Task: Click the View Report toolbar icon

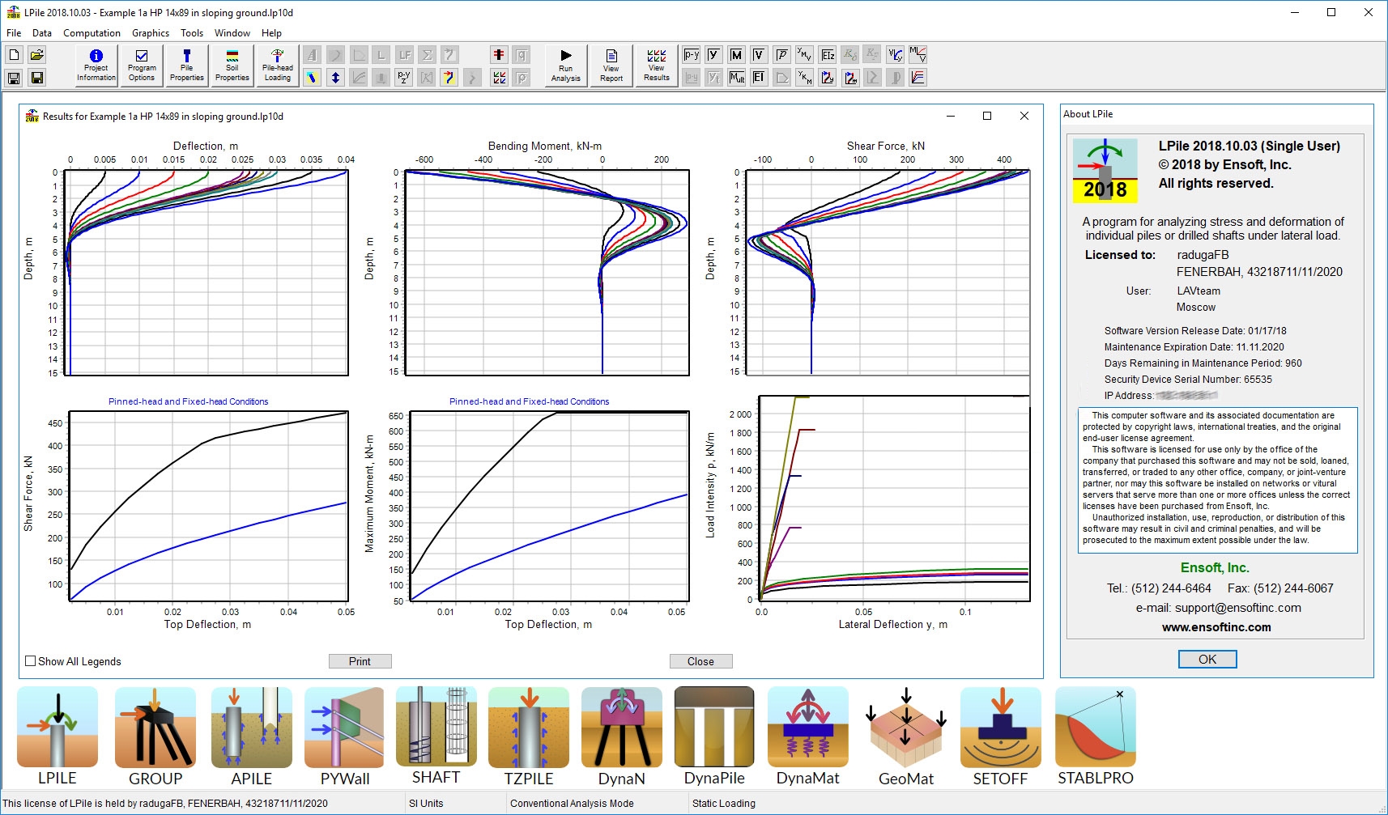Action: 611,65
